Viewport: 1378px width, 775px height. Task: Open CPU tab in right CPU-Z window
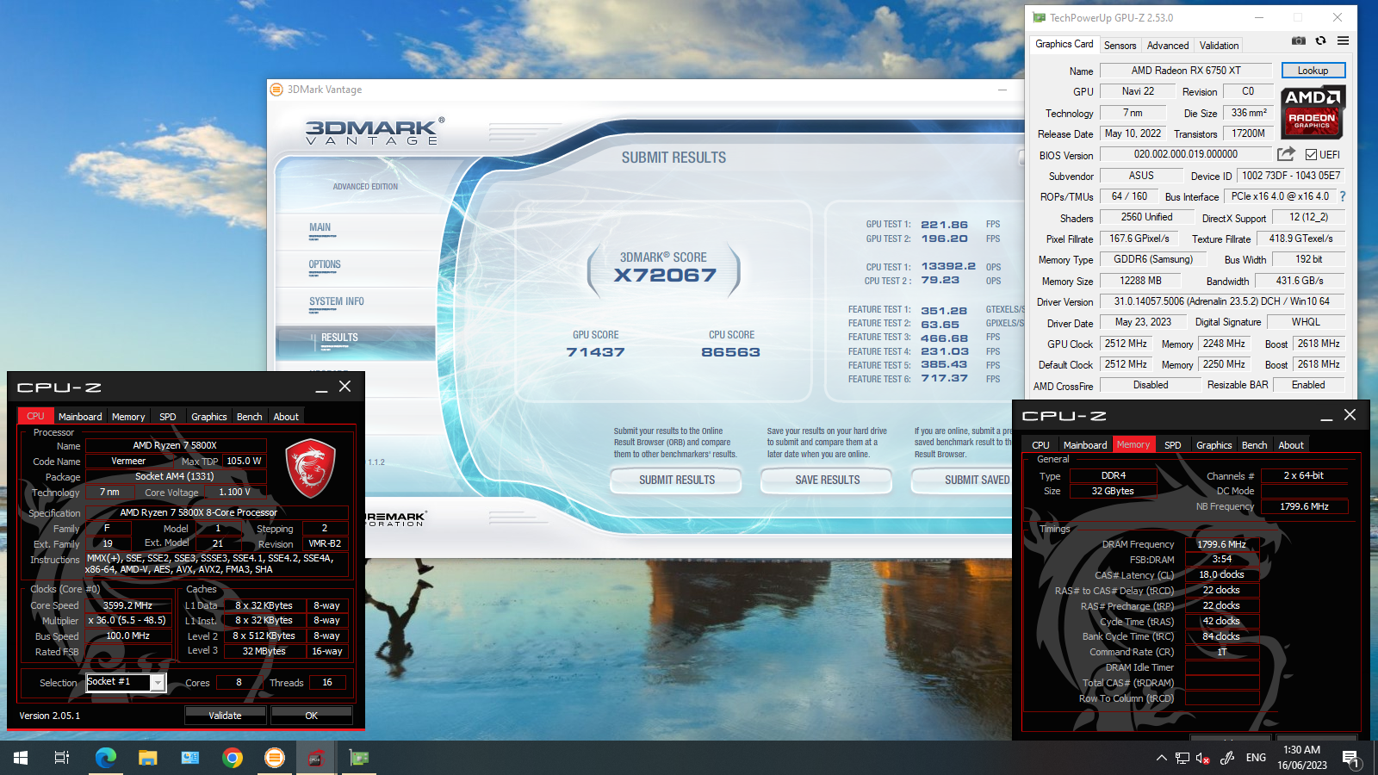[1040, 445]
